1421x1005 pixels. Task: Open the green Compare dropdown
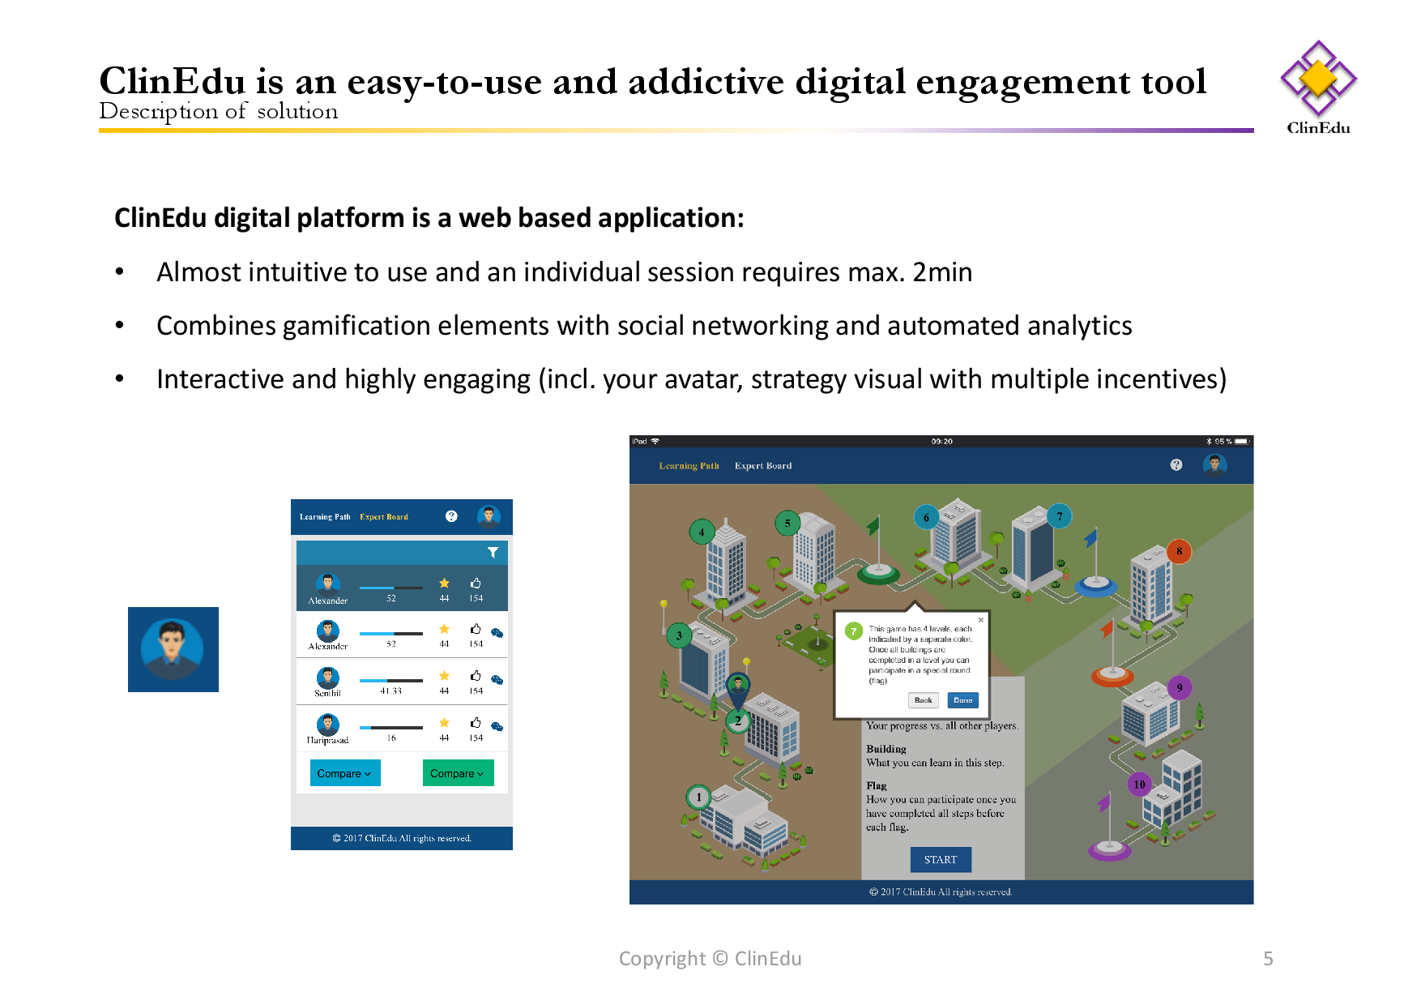[458, 773]
